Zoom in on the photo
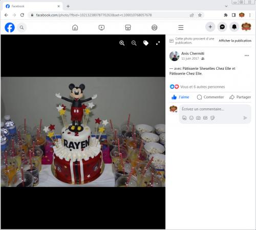Viewport: 256px width, 230px height. click(122, 43)
